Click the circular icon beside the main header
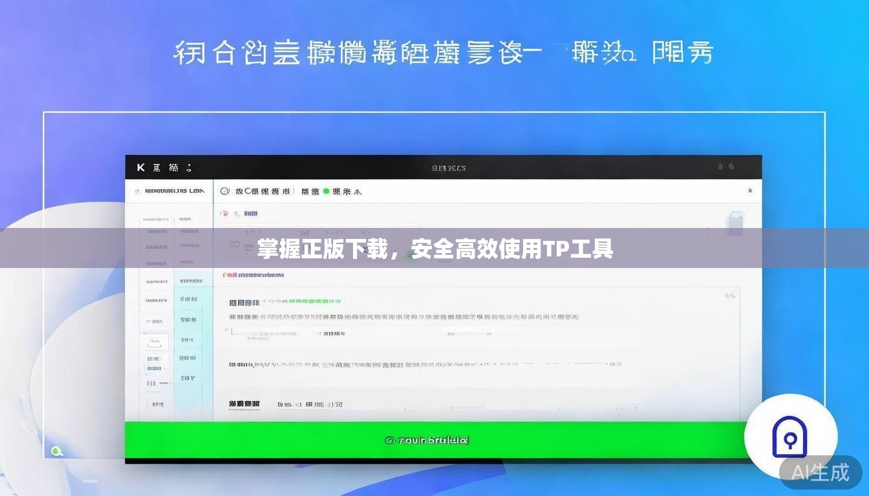The image size is (869, 496). coord(225,191)
